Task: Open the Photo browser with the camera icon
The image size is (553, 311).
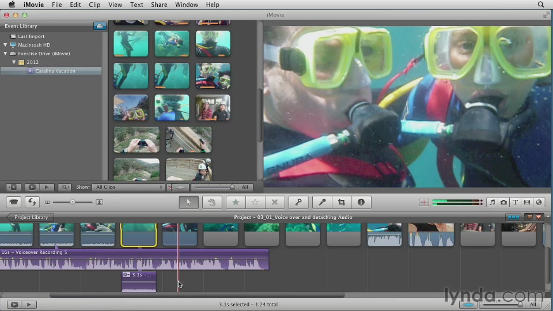Action: [x=503, y=202]
